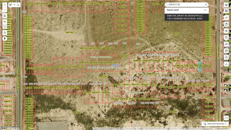
Task: Select the RICHLOTTE LLC search result
Action: point(187,17)
